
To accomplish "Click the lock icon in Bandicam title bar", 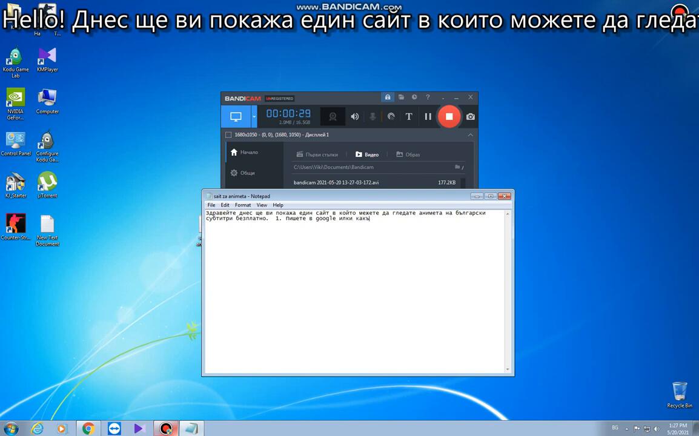I will (x=388, y=97).
